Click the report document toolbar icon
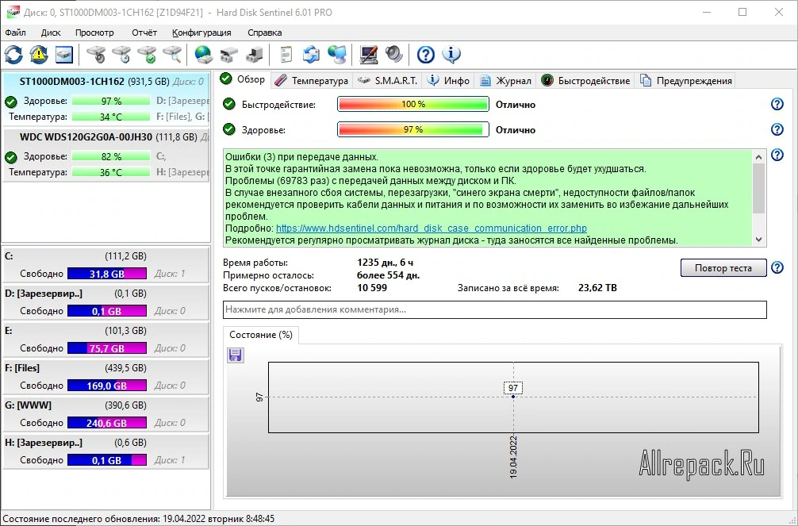Image resolution: width=798 pixels, height=526 pixels. click(286, 55)
